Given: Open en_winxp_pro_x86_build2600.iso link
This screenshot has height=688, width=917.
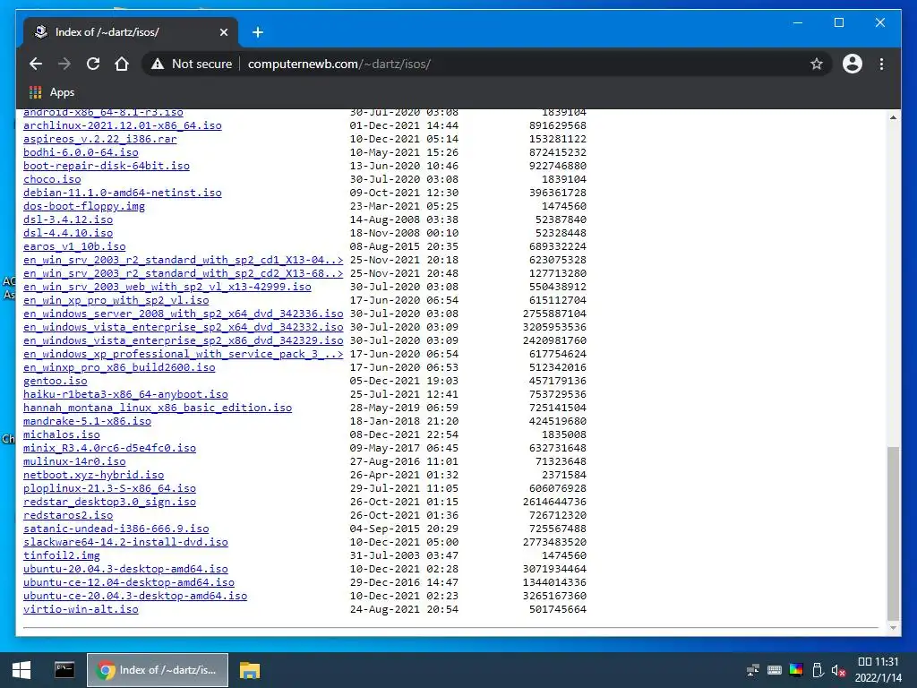Looking at the screenshot, I should (x=119, y=367).
